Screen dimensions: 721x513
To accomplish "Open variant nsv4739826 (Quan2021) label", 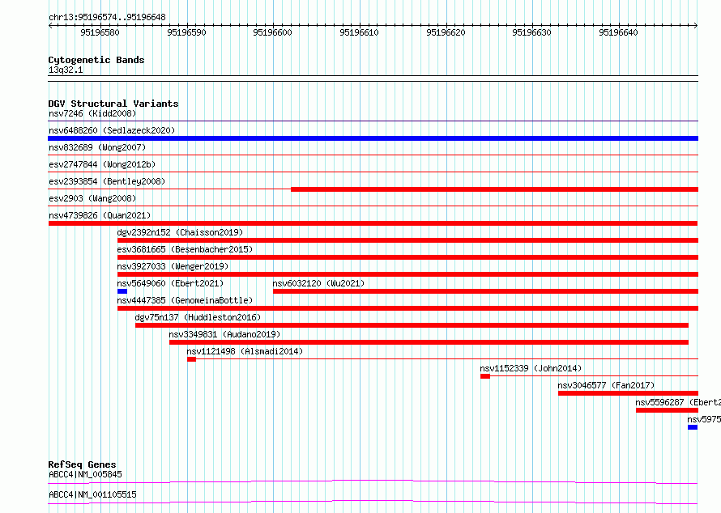I will (100, 215).
